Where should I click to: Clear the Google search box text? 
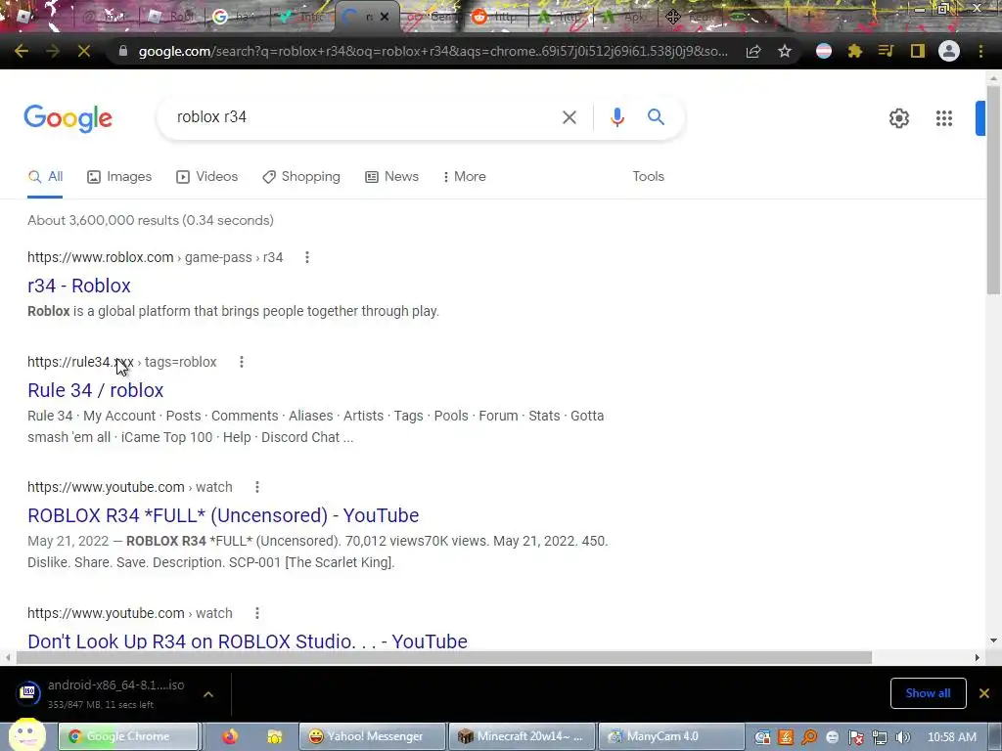click(569, 117)
